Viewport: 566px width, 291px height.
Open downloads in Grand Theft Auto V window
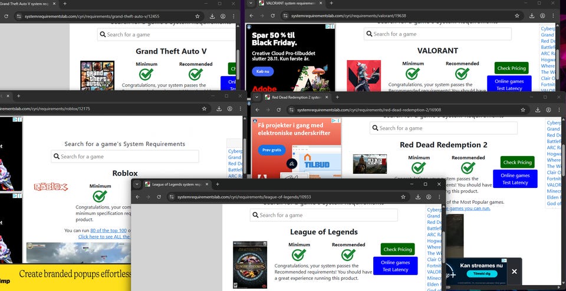pos(212,16)
